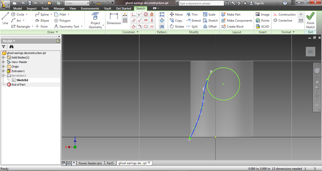Open the Model browser dropdown
322x171 pixels.
point(9,41)
